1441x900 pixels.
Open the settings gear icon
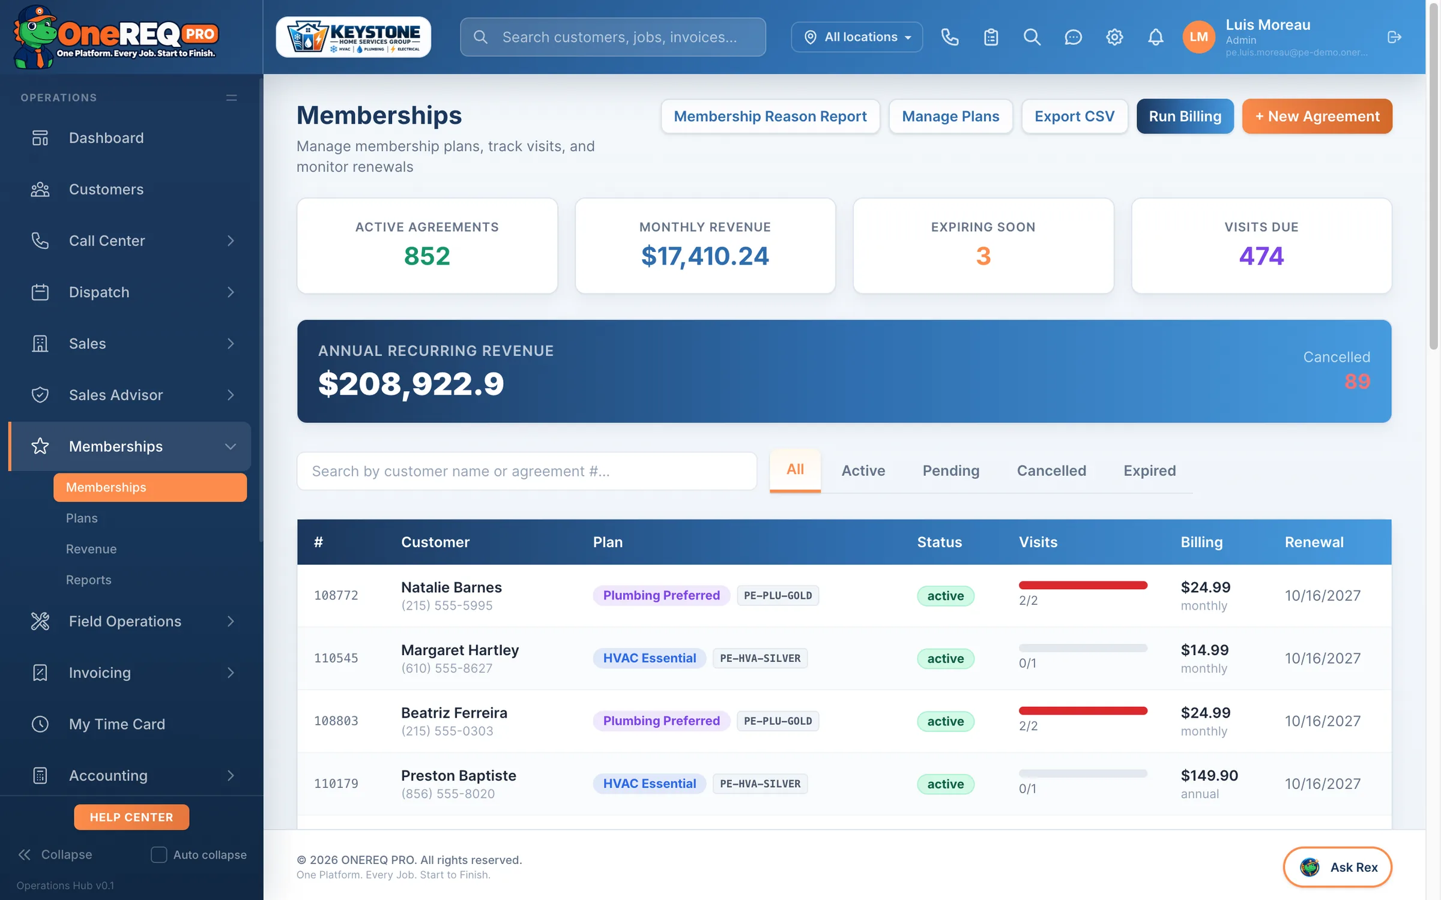(x=1114, y=37)
